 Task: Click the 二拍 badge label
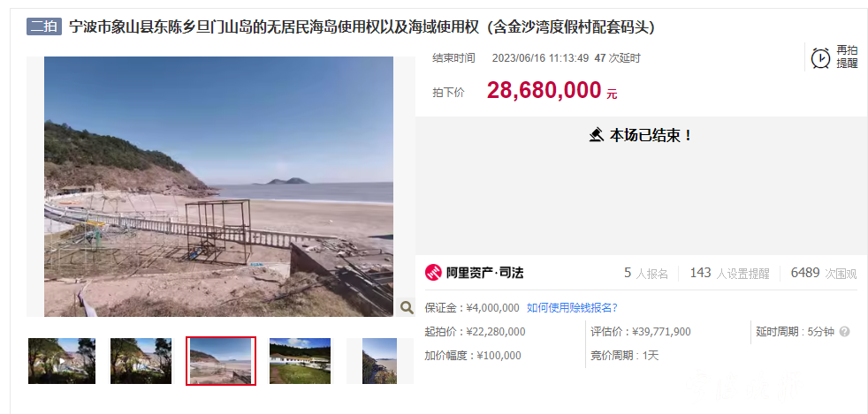point(43,26)
